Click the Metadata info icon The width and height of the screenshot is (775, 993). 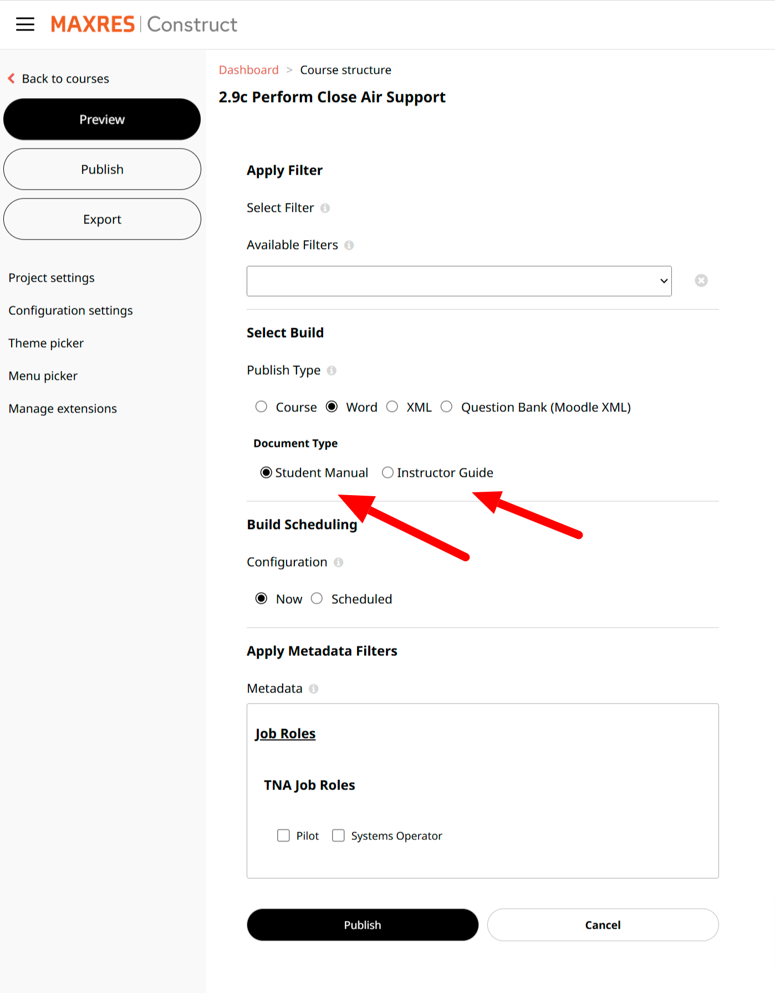(314, 689)
